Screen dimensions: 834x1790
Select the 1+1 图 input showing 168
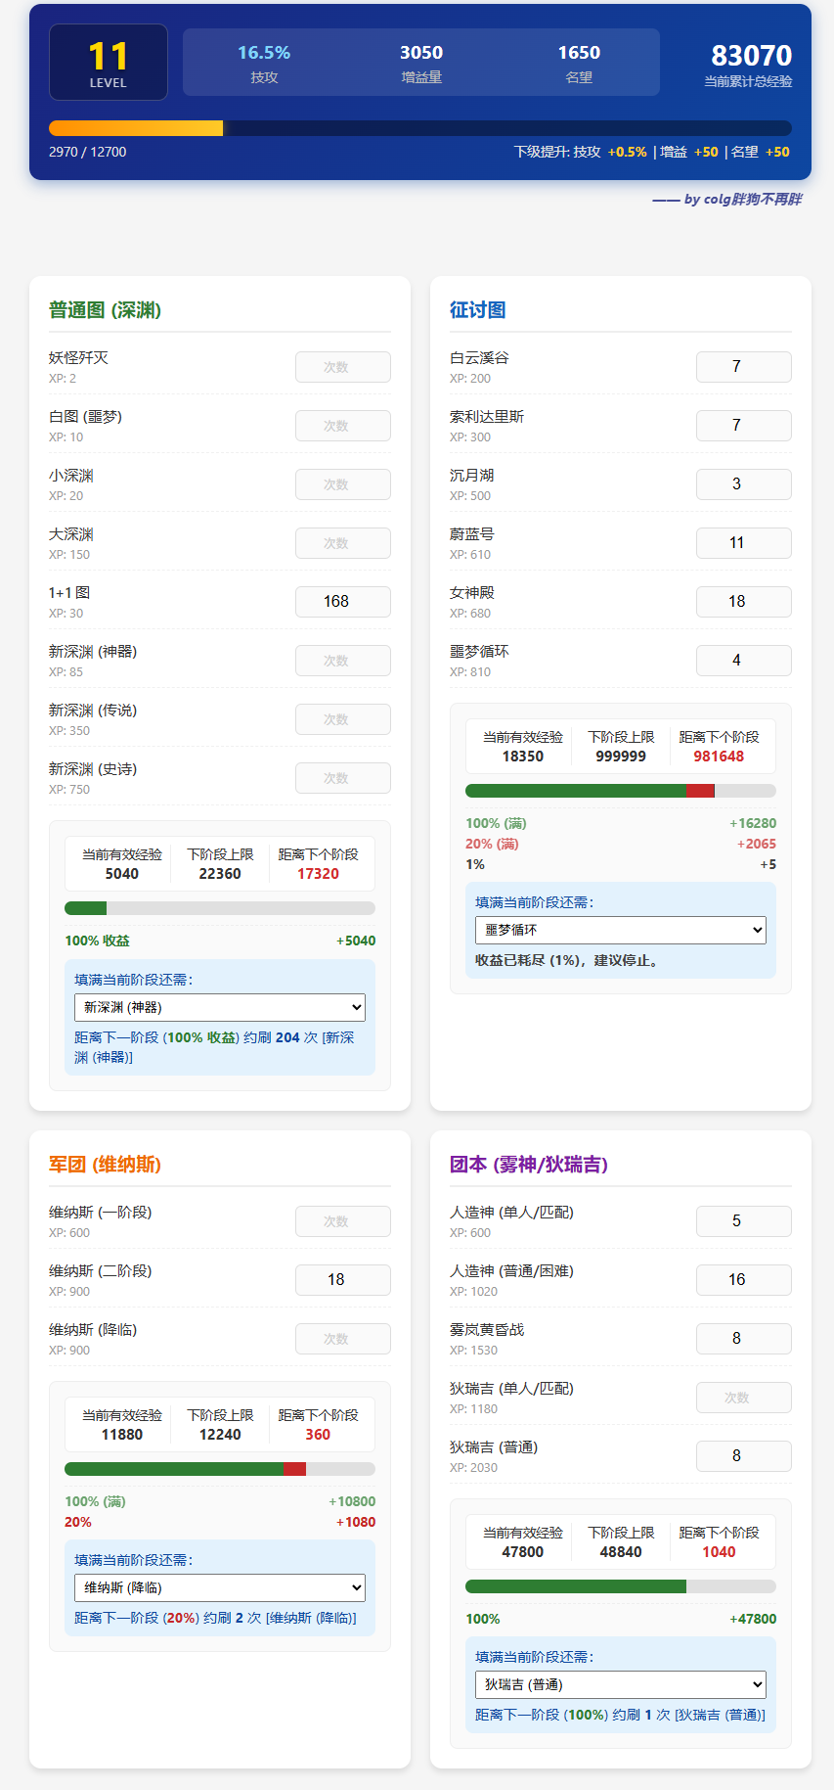[342, 602]
